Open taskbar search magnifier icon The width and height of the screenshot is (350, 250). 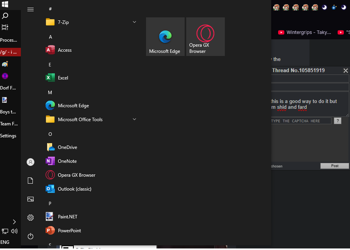(x=5, y=15)
